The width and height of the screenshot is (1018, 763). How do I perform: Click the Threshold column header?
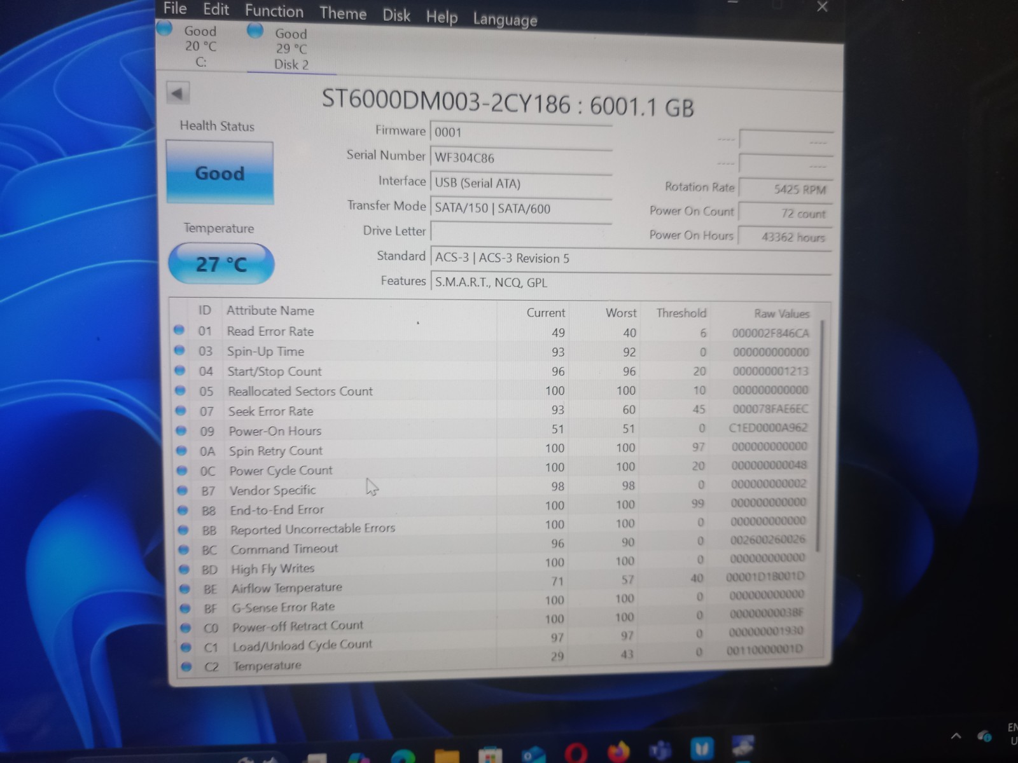tap(681, 313)
